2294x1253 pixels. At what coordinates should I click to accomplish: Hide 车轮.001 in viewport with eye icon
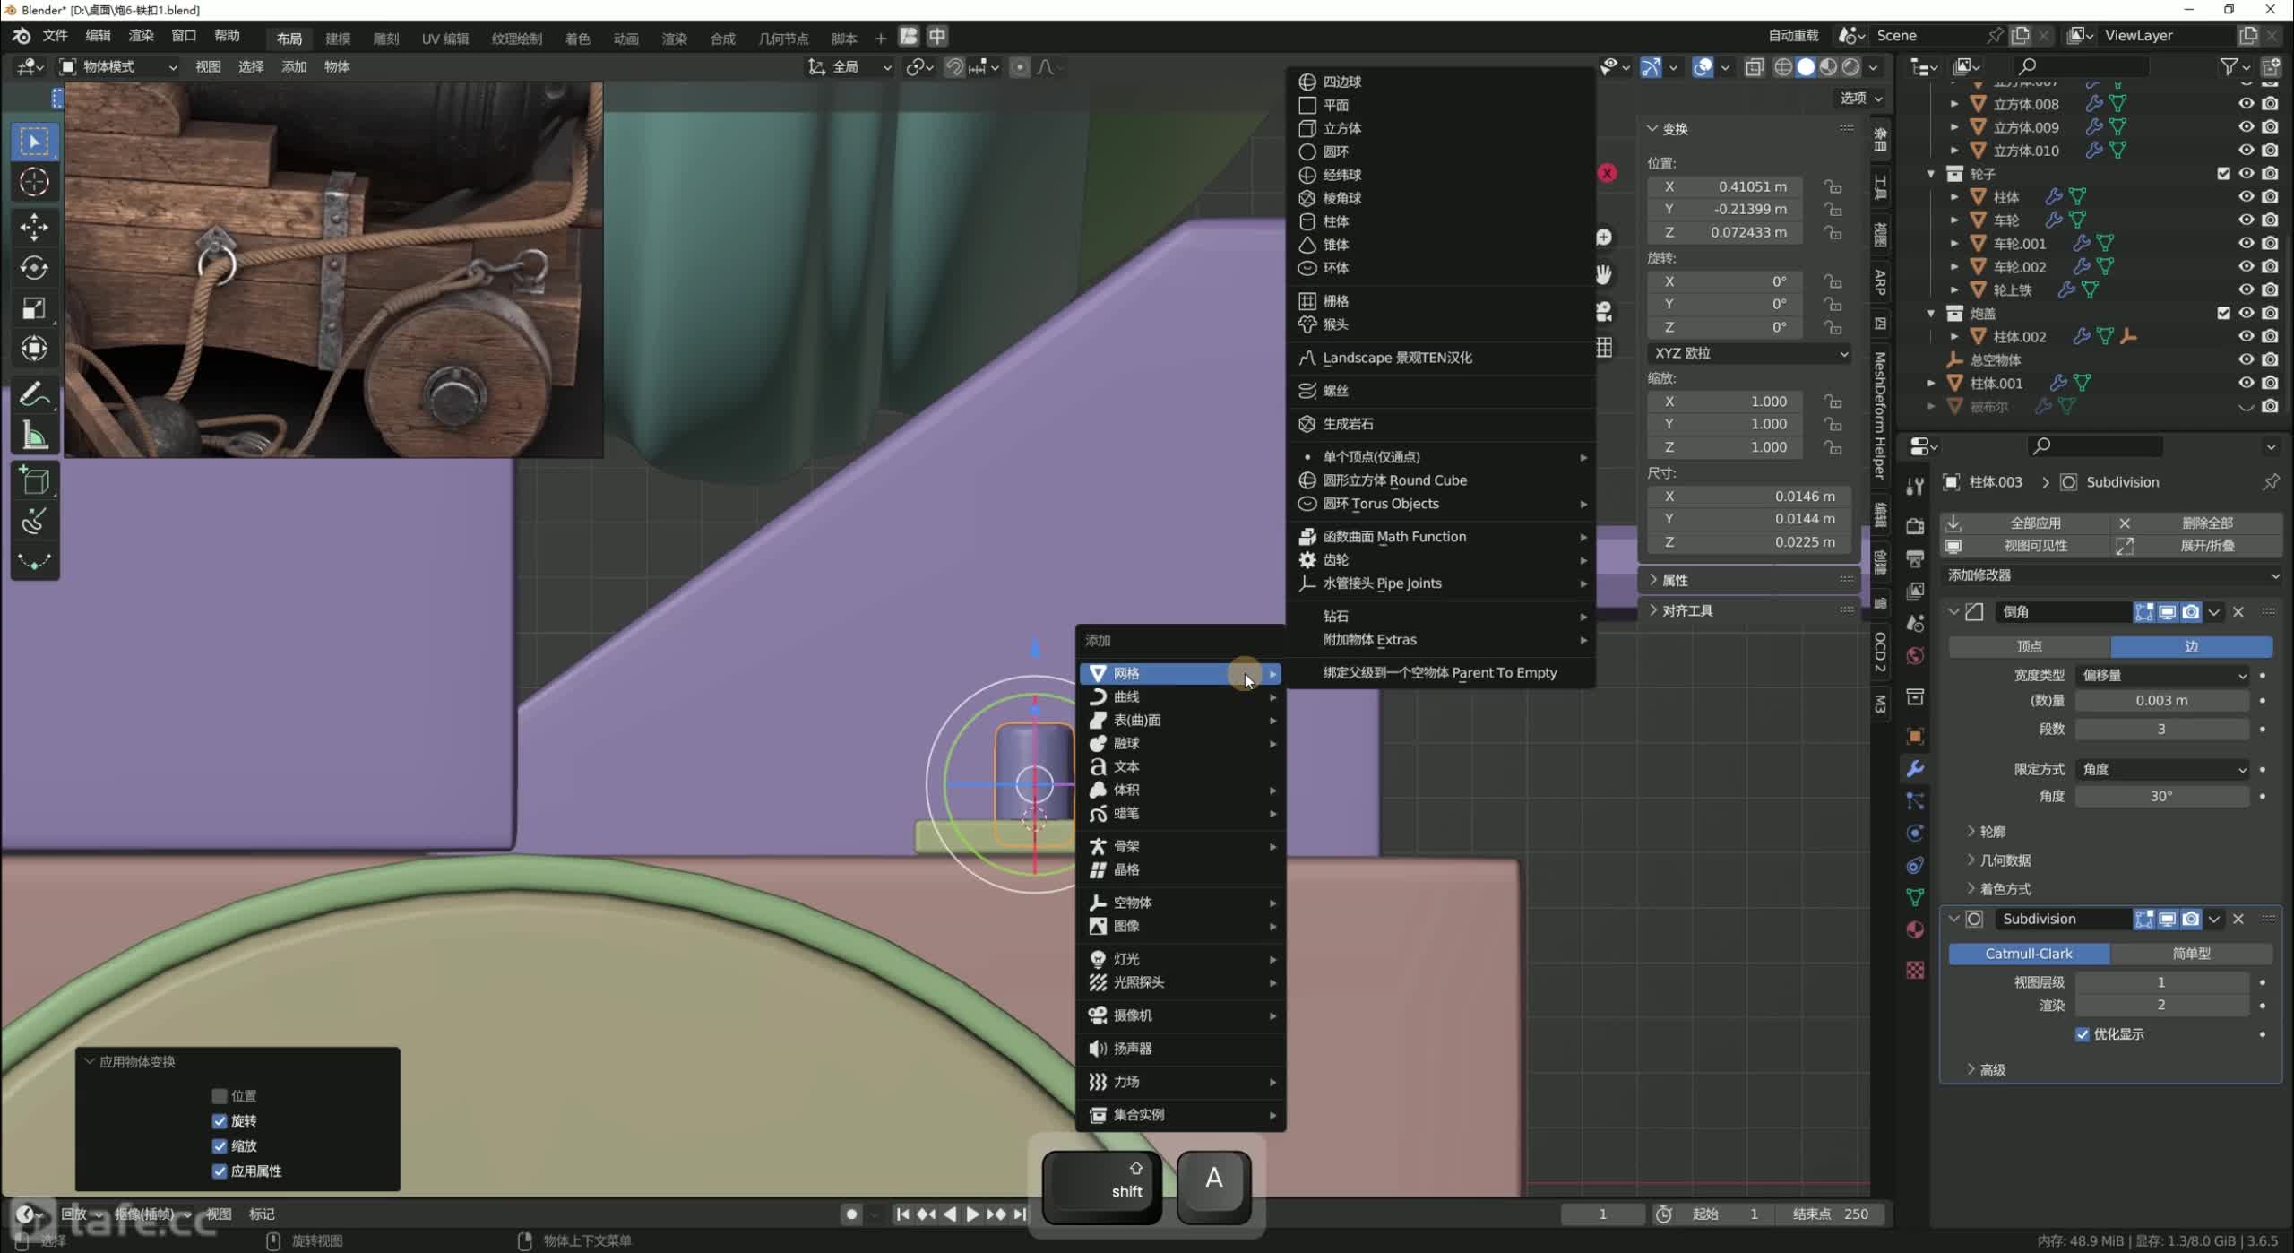click(x=2247, y=243)
